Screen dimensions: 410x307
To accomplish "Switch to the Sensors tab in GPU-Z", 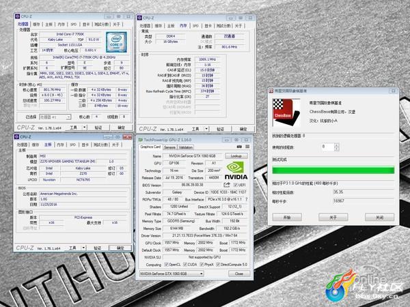I will (169, 147).
